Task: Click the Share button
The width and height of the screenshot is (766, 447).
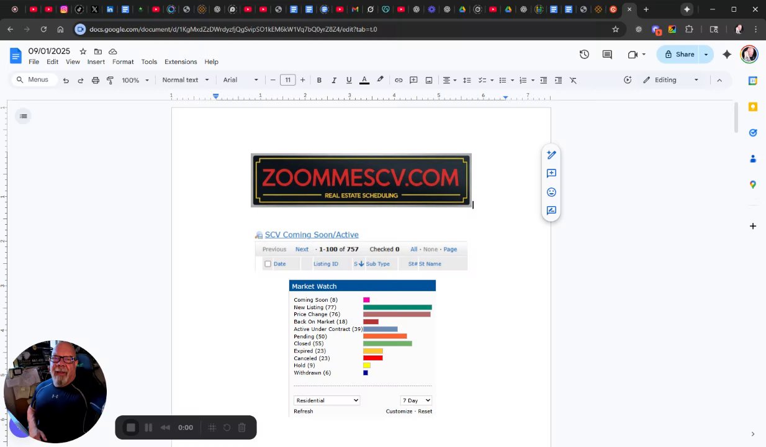Action: pos(679,55)
